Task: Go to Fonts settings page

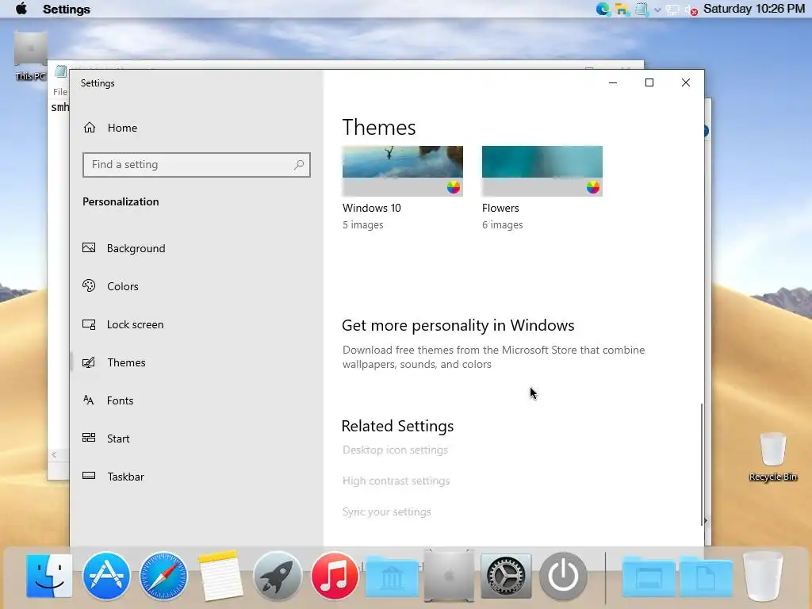Action: (121, 400)
